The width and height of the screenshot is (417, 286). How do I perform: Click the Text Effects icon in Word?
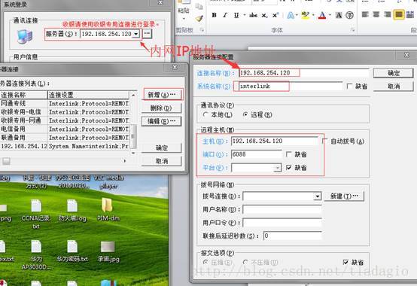pos(291,15)
